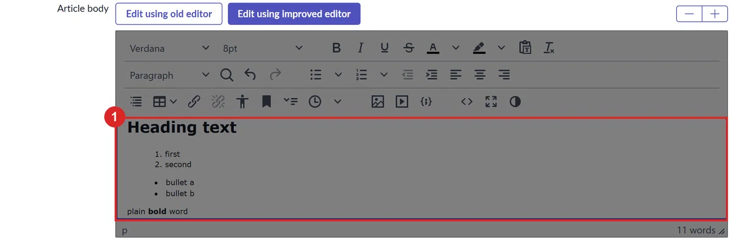Screen dimensions: 731x240
Task: Click the list icon left of the table button
Action: tap(136, 102)
